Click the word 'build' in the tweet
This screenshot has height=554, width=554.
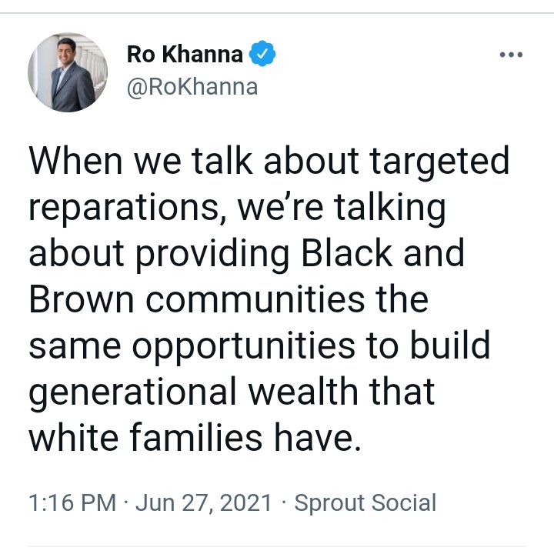(450, 345)
